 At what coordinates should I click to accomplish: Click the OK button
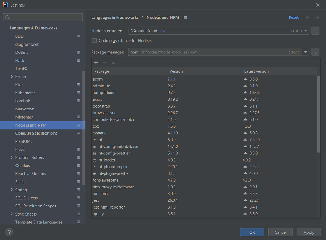(x=252, y=232)
